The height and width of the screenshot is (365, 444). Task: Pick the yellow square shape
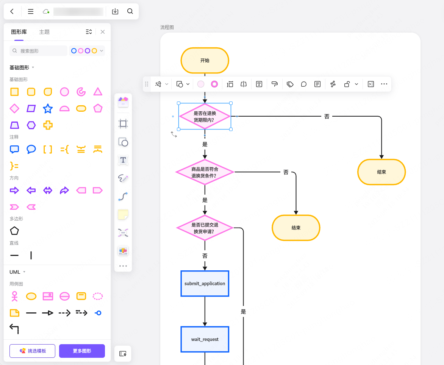tap(14, 92)
